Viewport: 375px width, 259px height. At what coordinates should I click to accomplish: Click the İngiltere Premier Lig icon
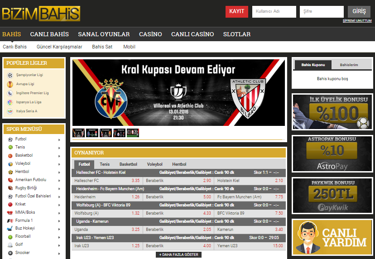tap(10, 93)
